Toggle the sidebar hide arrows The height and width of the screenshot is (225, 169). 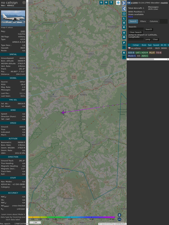[x=129, y=3]
